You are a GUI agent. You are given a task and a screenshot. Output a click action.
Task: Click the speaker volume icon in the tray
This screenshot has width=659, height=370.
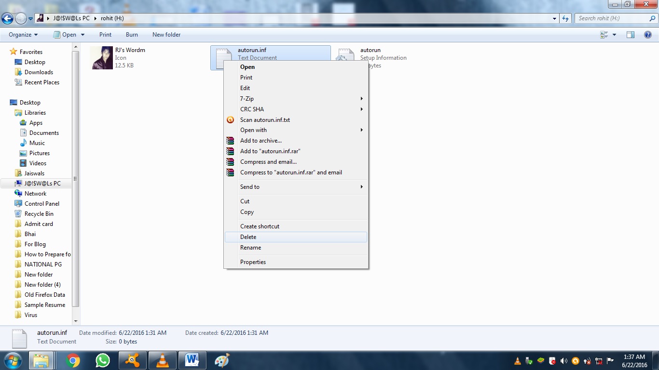pos(563,361)
